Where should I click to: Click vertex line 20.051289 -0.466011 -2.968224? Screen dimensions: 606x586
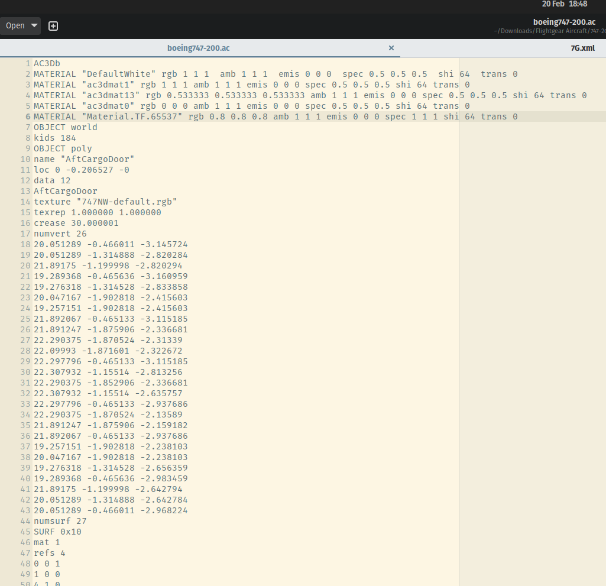pyautogui.click(x=111, y=510)
